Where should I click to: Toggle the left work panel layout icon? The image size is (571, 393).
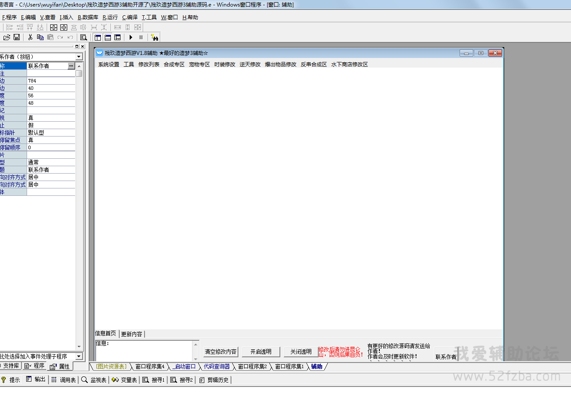[x=97, y=38]
